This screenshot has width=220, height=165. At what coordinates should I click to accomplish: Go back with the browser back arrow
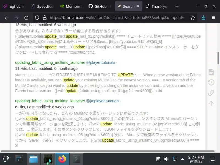pos(7,18)
